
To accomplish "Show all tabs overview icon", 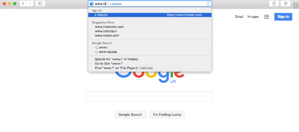I will click(286, 3).
